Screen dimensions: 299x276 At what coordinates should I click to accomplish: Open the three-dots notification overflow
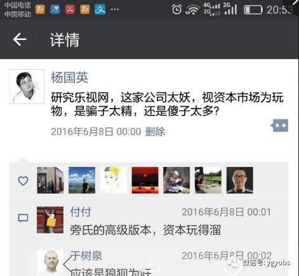[115, 10]
